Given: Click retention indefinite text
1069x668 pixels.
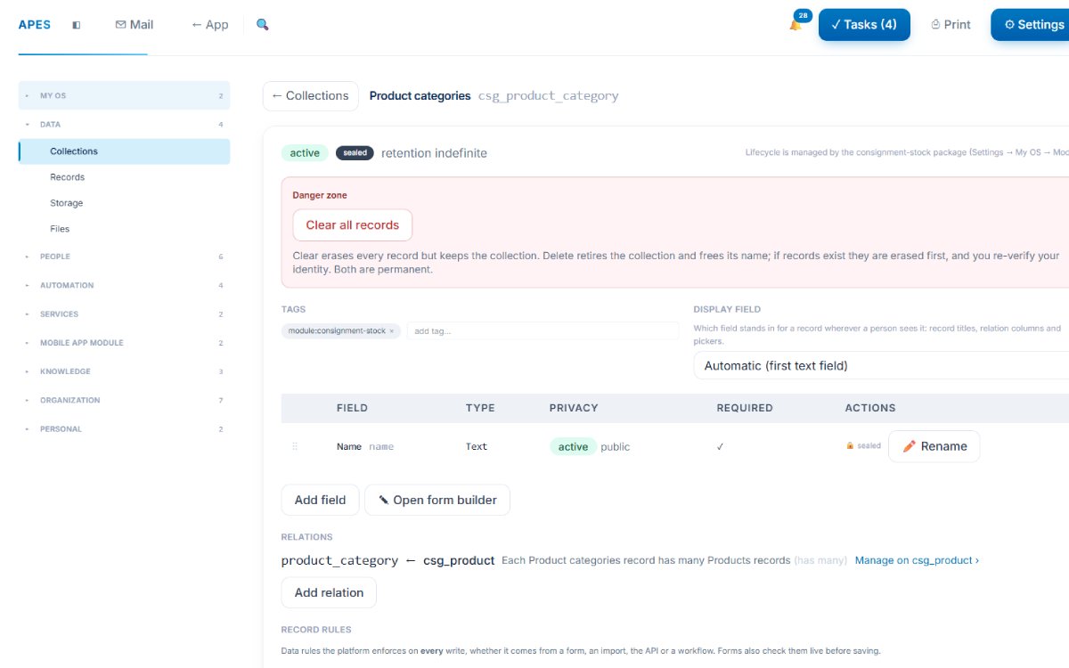Looking at the screenshot, I should click(434, 153).
